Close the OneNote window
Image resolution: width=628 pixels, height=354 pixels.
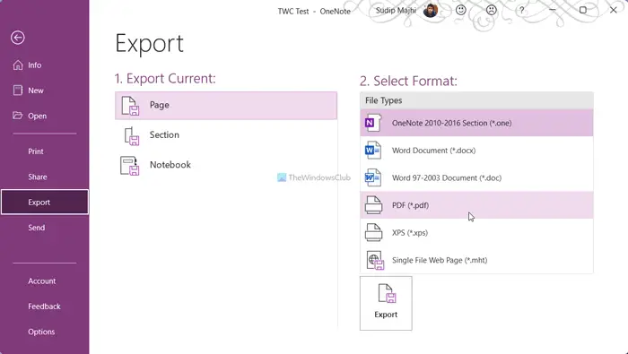click(613, 10)
